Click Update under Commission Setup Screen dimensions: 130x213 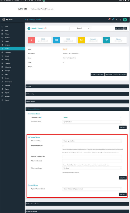[x=123, y=127]
